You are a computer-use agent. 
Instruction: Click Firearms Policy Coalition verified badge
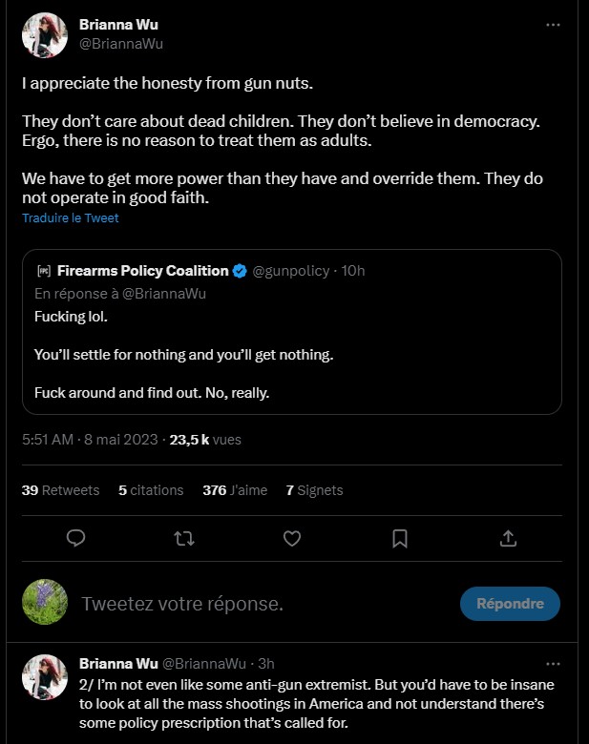pyautogui.click(x=241, y=271)
